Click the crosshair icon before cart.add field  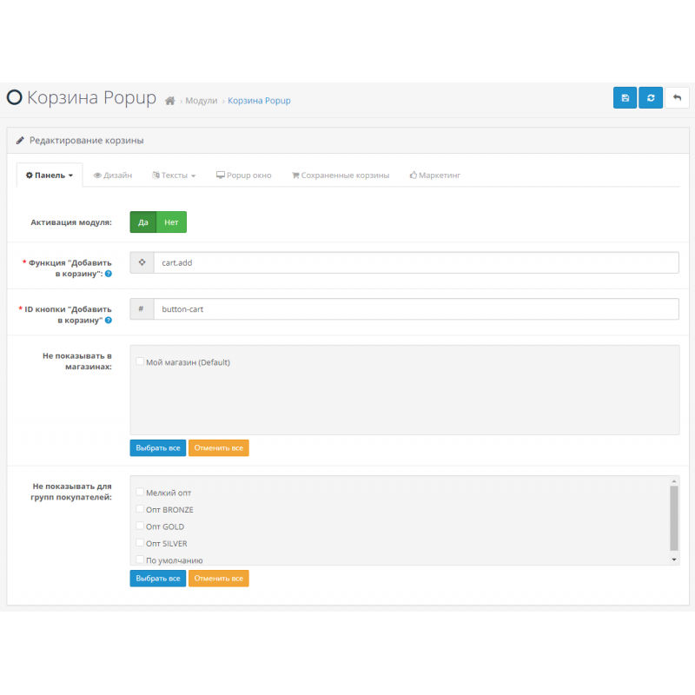142,262
